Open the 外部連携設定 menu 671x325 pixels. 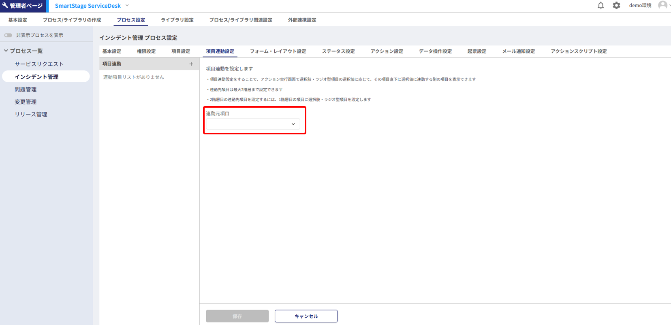point(302,20)
